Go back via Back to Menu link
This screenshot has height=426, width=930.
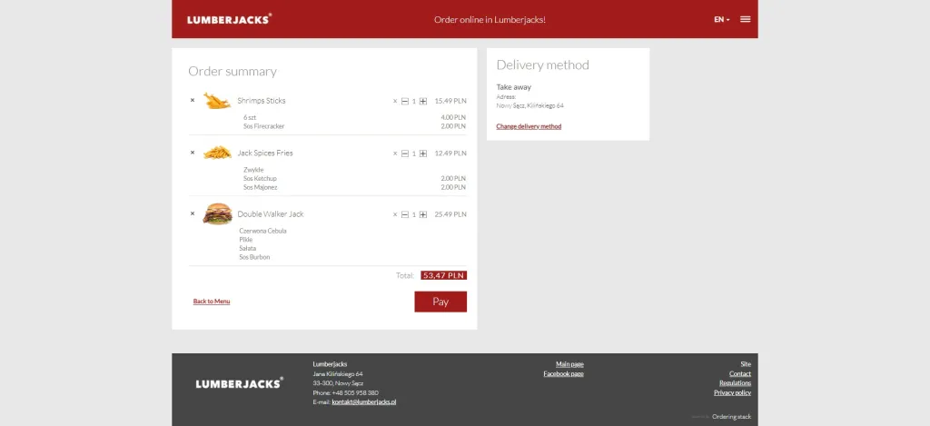coord(211,302)
